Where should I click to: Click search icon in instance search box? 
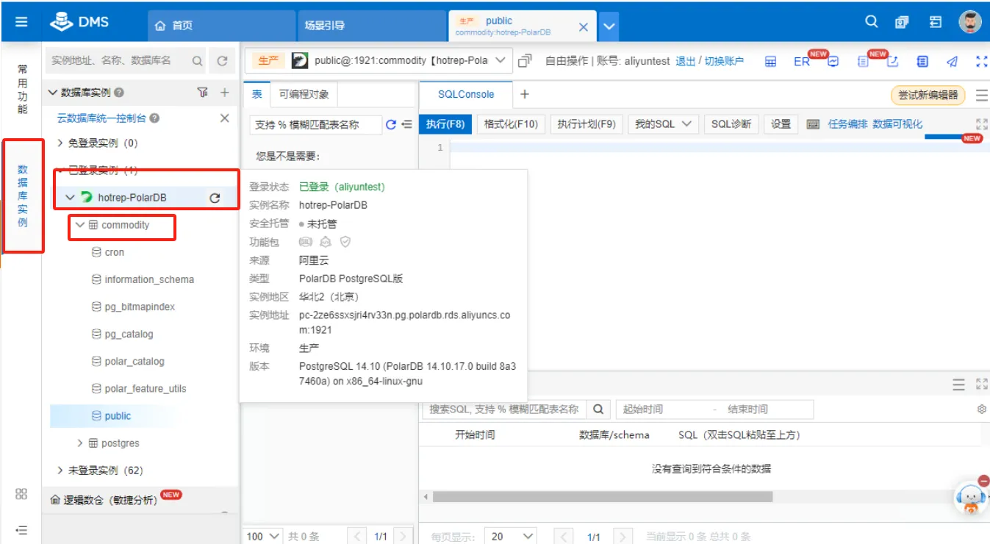tap(197, 62)
